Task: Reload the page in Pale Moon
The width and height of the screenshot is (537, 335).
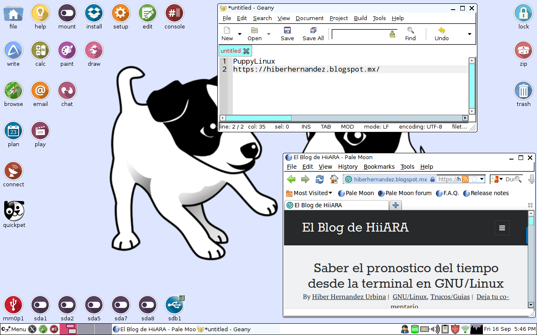Action: coord(320,179)
